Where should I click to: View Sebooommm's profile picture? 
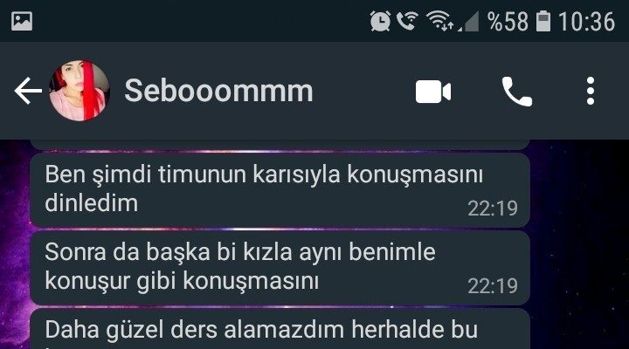click(x=79, y=91)
